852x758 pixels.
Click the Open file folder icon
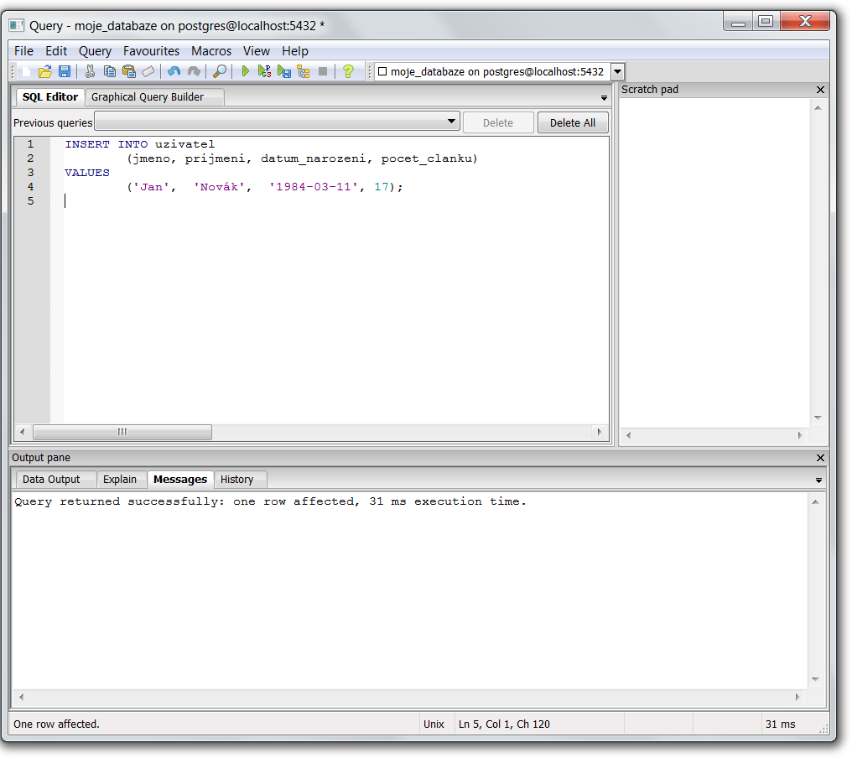(45, 72)
